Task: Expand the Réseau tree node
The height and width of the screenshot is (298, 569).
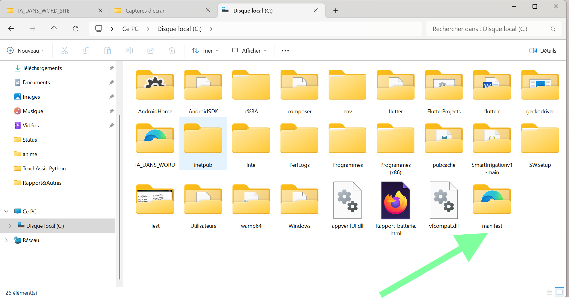Action: (7, 240)
